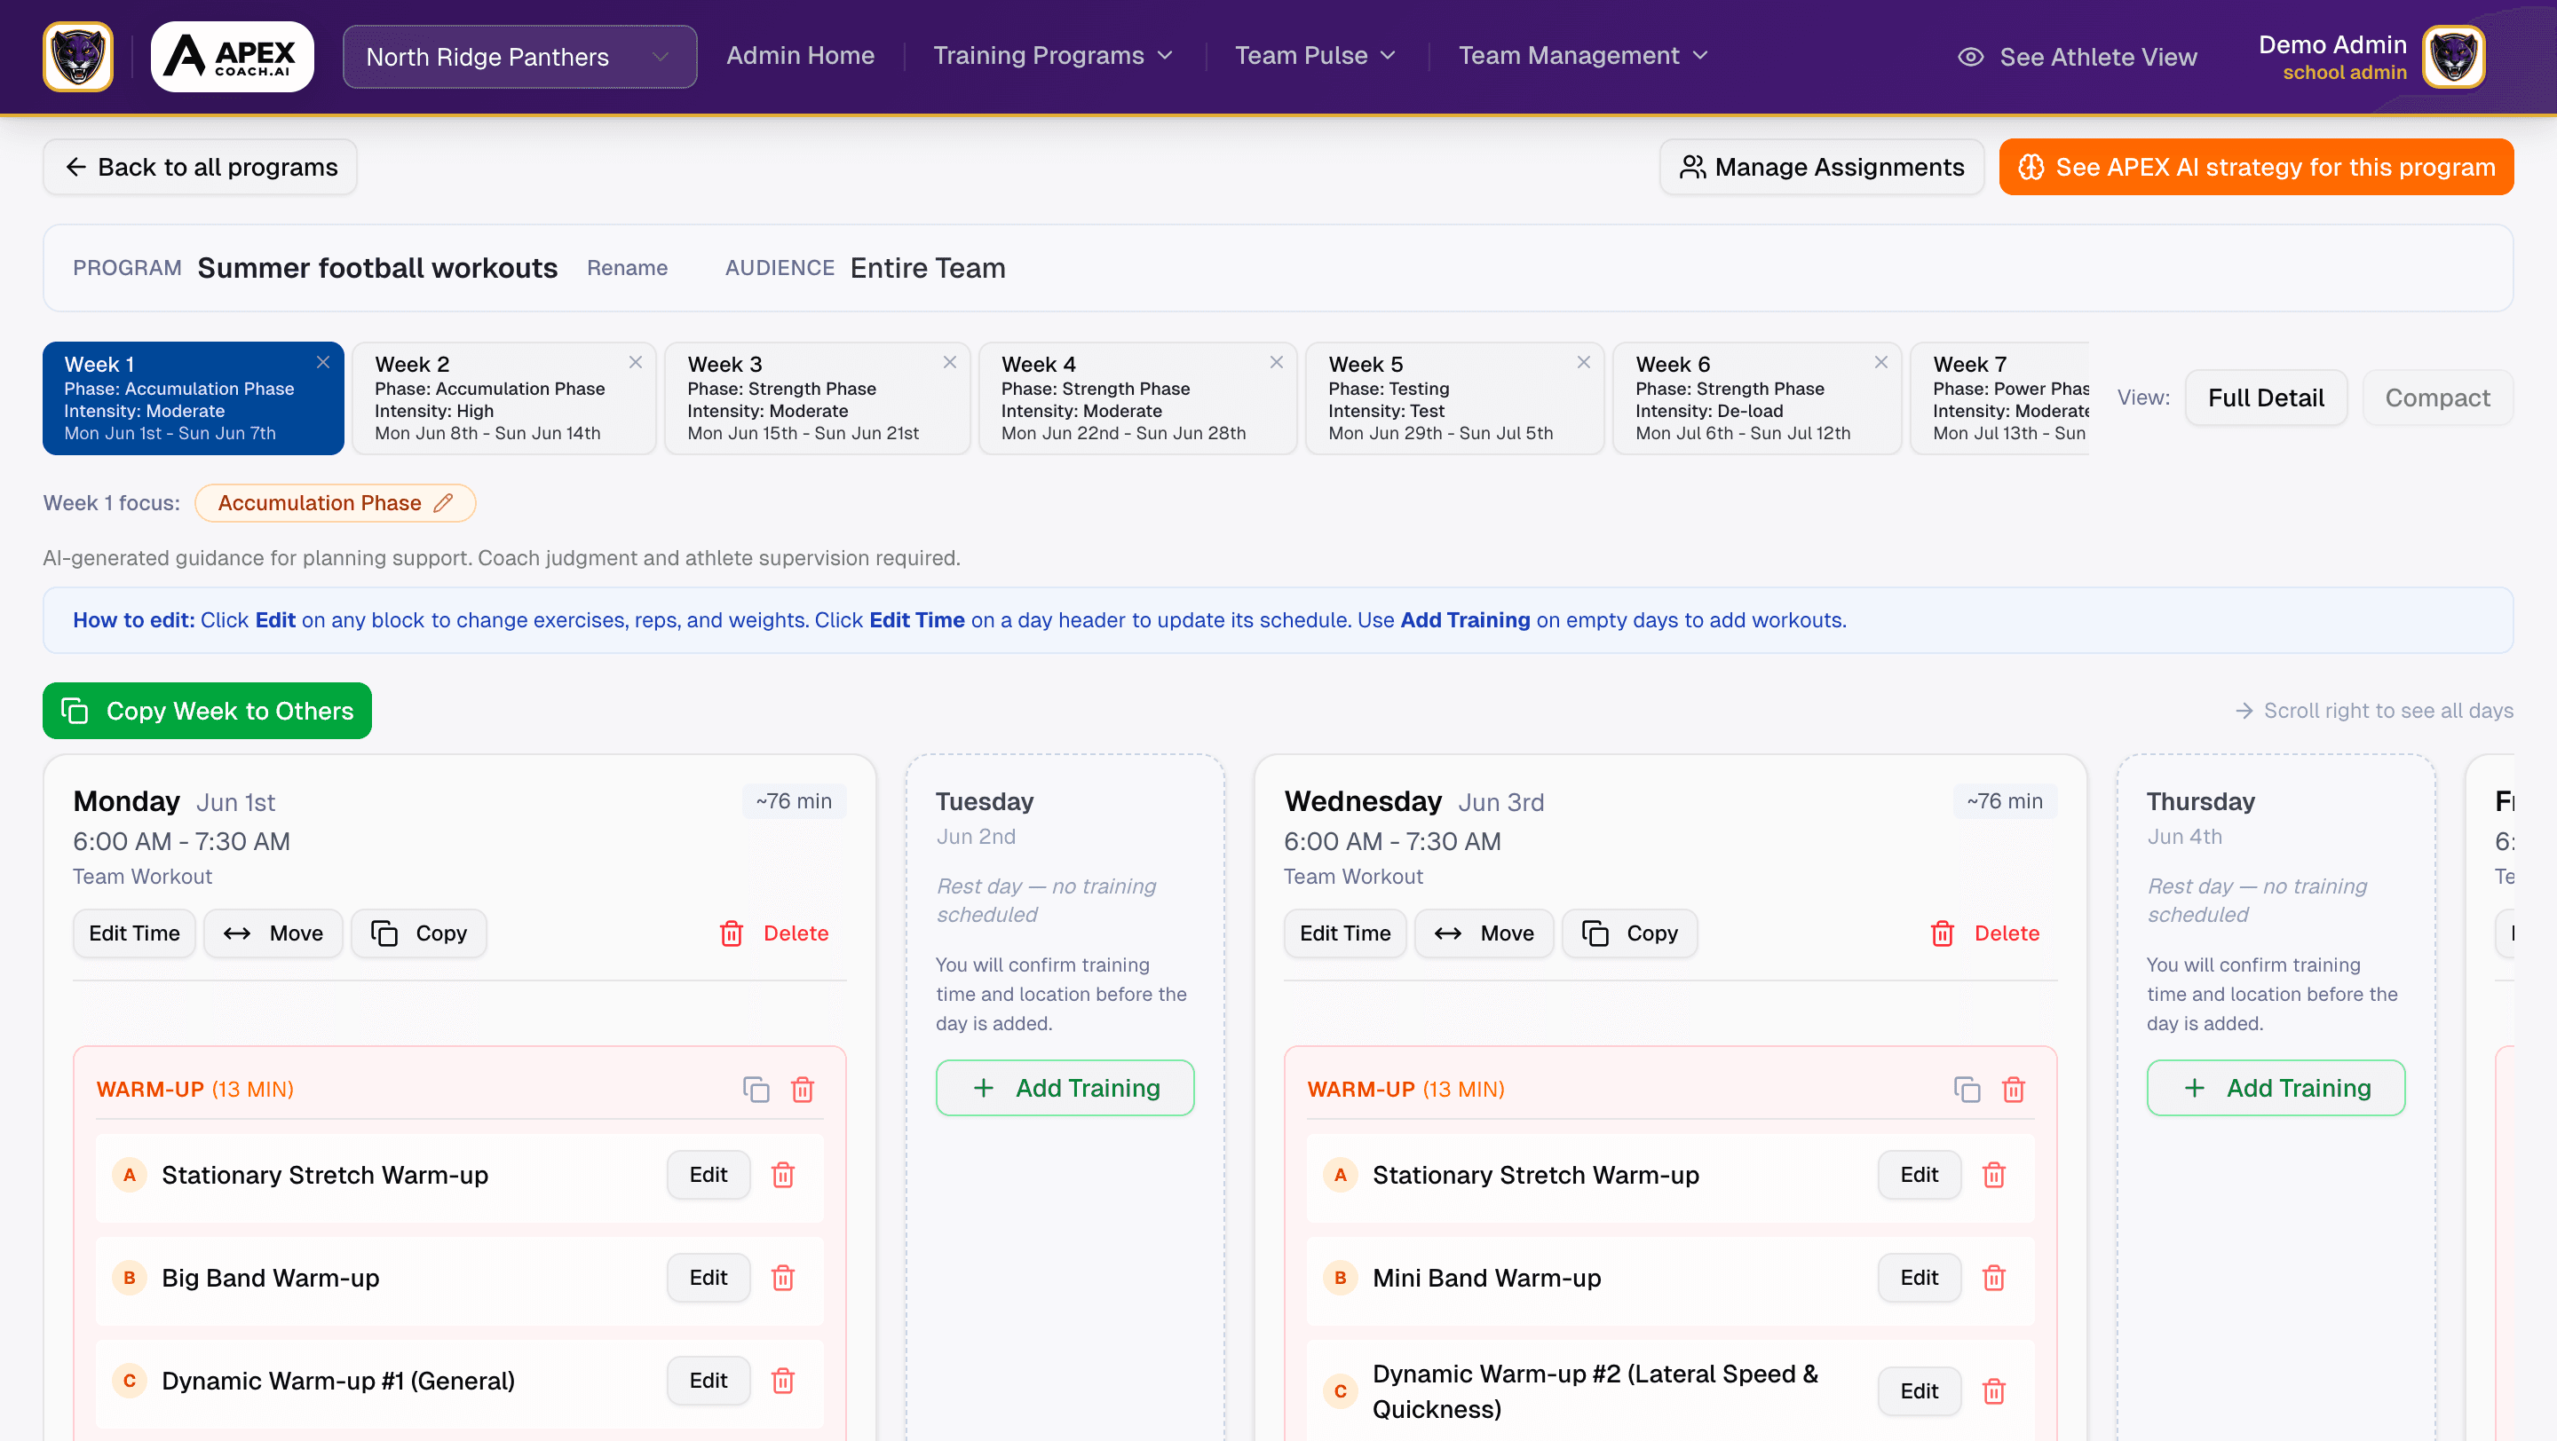
Task: Select the Demo Admin profile avatar
Action: 2456,57
